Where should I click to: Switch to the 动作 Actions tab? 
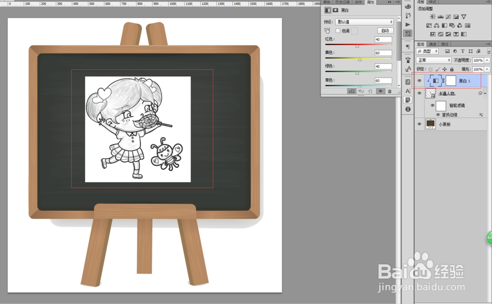(x=358, y=2)
